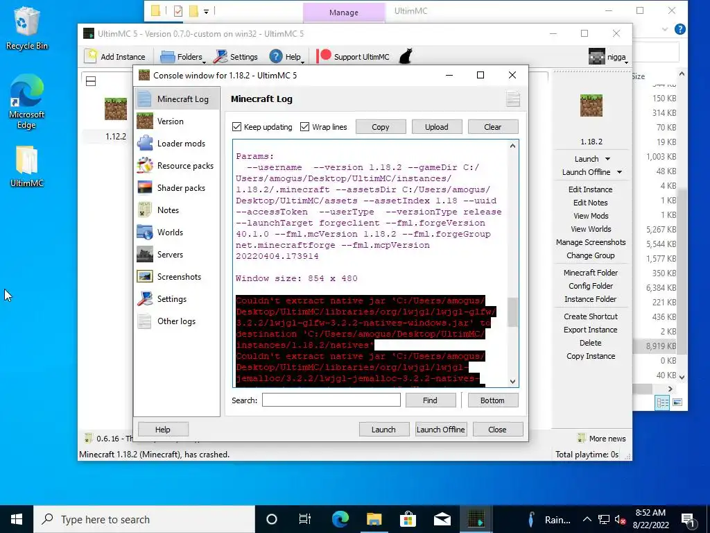Open the Folders dropdown in toolbar
710x533 pixels.
[183, 57]
